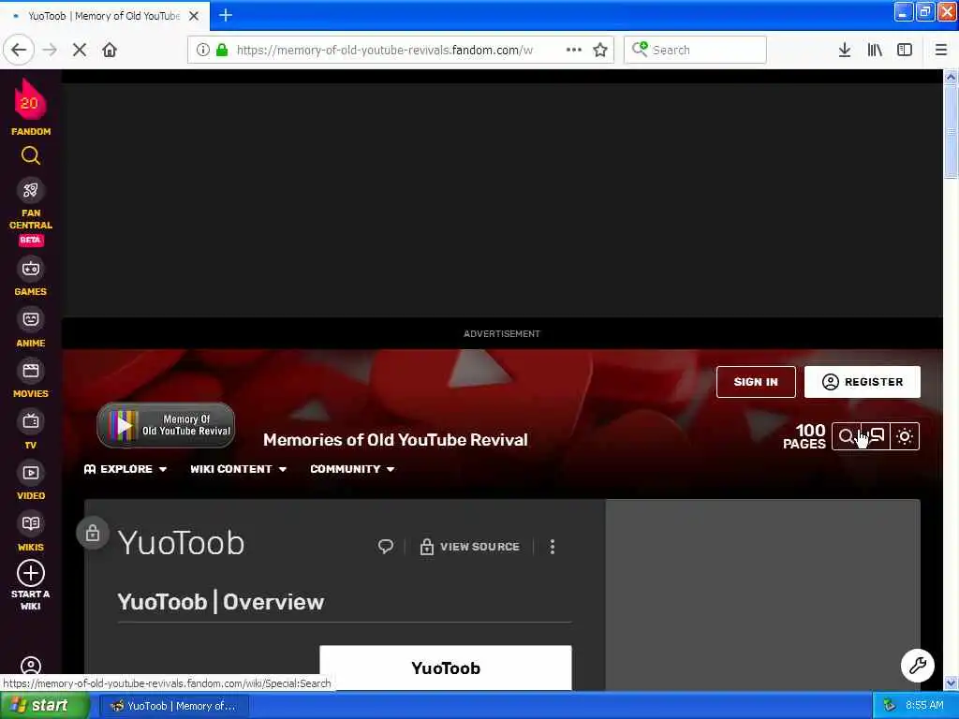The height and width of the screenshot is (719, 959).
Task: Expand the Explore menu
Action: click(x=125, y=469)
